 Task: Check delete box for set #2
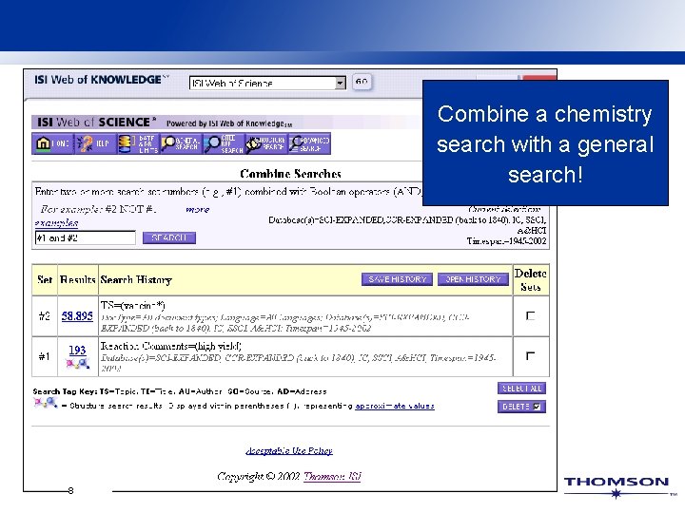click(x=530, y=315)
